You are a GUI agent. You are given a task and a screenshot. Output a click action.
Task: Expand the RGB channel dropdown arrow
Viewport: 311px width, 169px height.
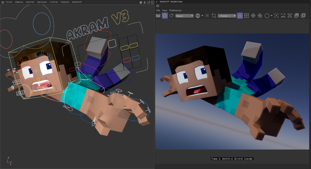(x=202, y=16)
